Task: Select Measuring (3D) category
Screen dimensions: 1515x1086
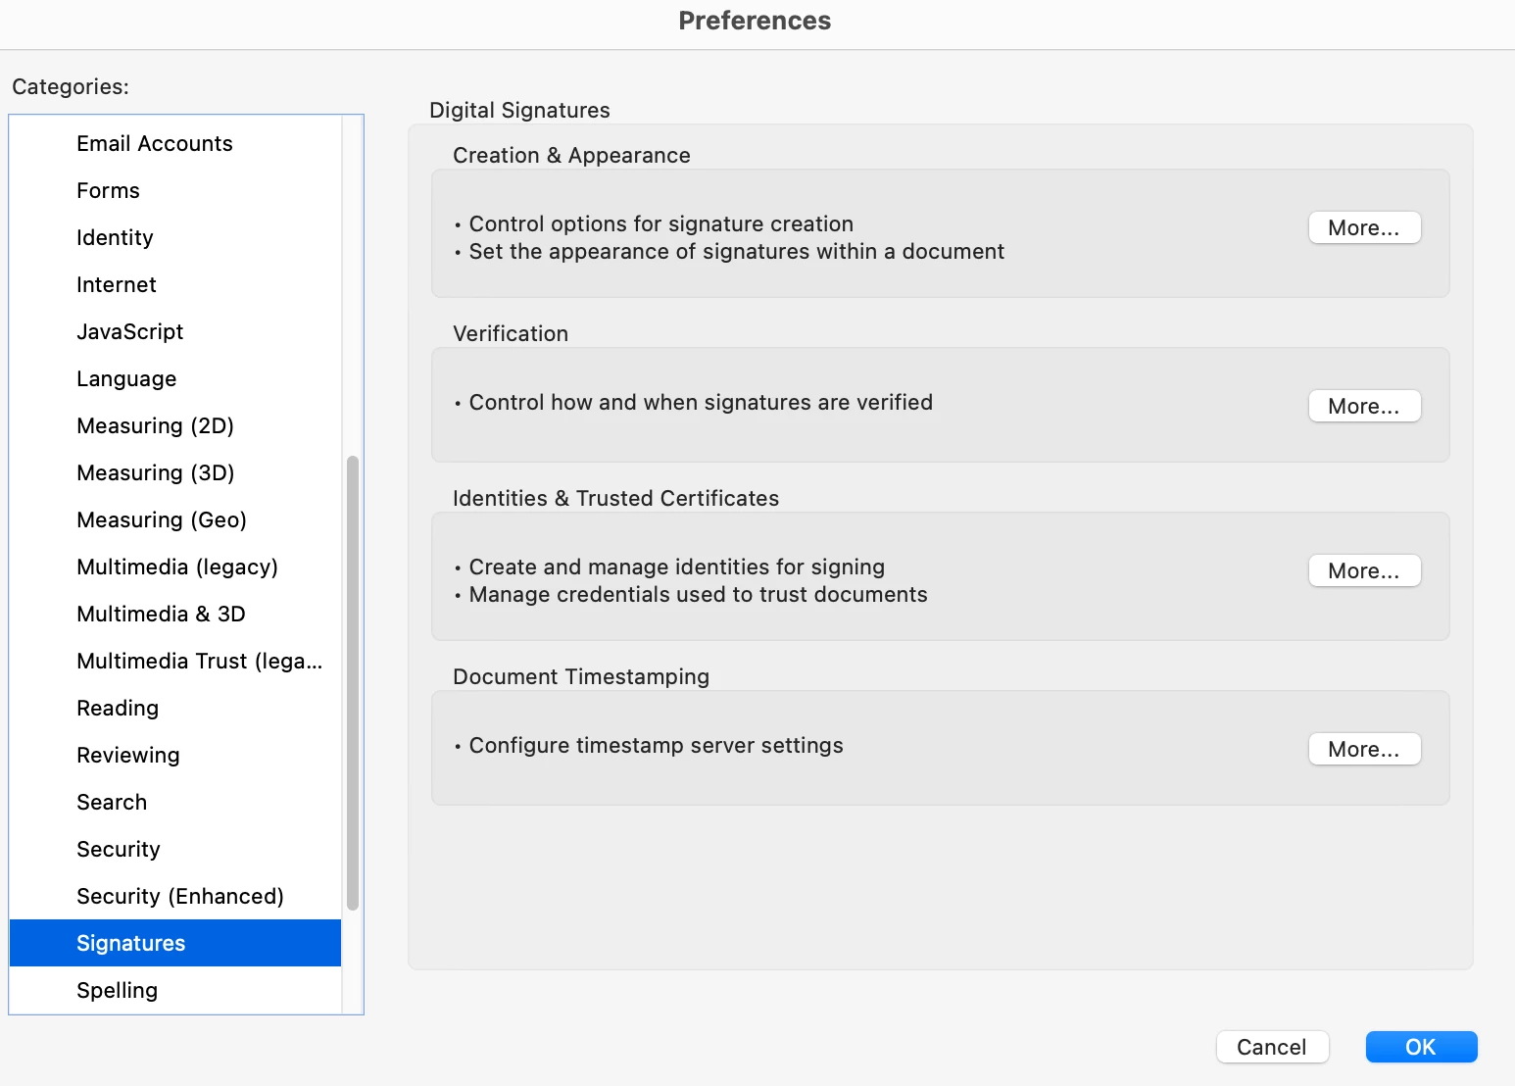Action: (175, 472)
